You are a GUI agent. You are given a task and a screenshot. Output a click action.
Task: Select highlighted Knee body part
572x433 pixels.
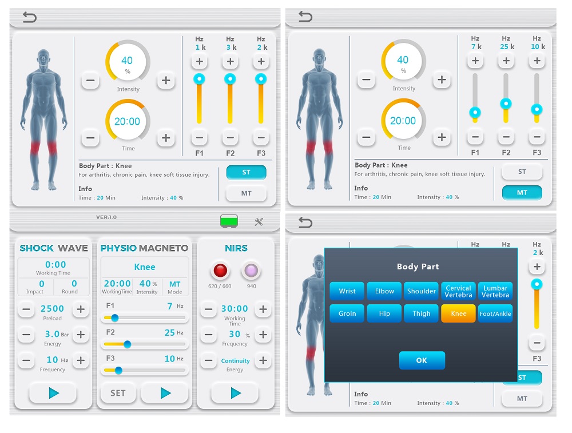[x=458, y=313]
